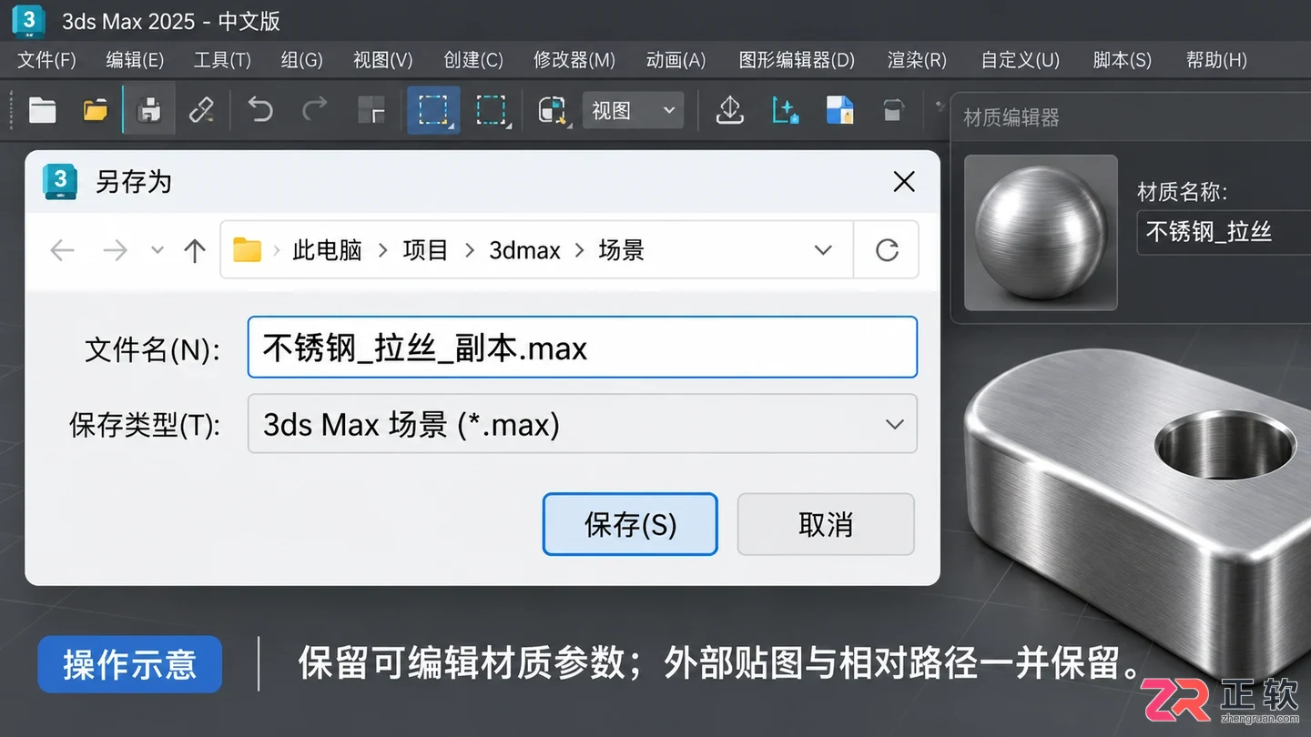This screenshot has height=737, width=1311.
Task: Select the dashed window selection icon
Action: (x=492, y=110)
